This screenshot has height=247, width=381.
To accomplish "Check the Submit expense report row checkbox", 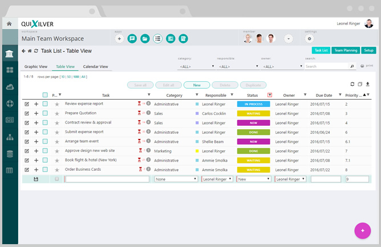I will pyautogui.click(x=45, y=132).
